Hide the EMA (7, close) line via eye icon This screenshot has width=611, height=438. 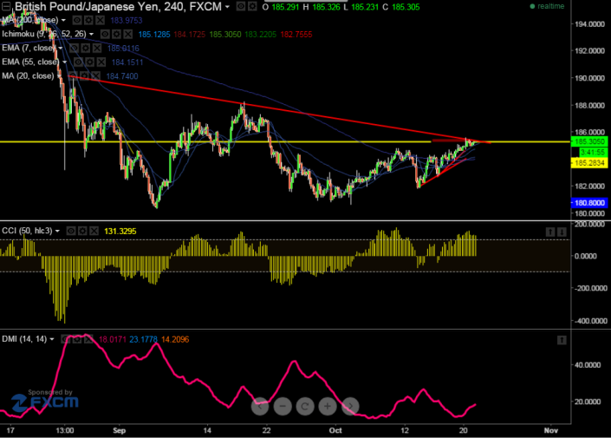(x=74, y=49)
